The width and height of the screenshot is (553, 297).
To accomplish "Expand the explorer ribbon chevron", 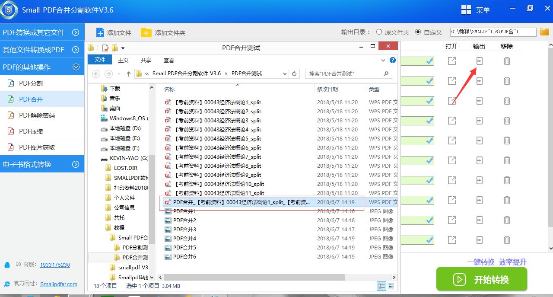I will point(383,60).
